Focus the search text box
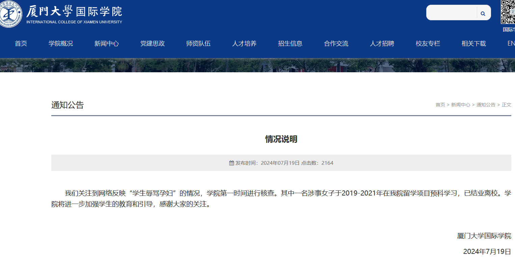 452,13
